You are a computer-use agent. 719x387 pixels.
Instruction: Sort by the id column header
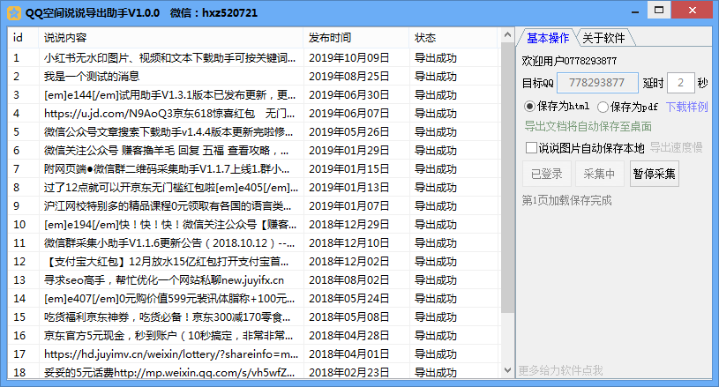(x=23, y=38)
